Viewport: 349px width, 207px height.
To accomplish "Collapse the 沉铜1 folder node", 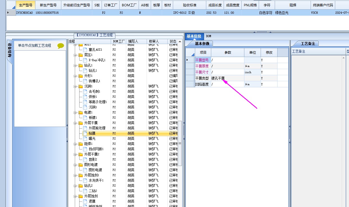I will click(x=75, y=86).
